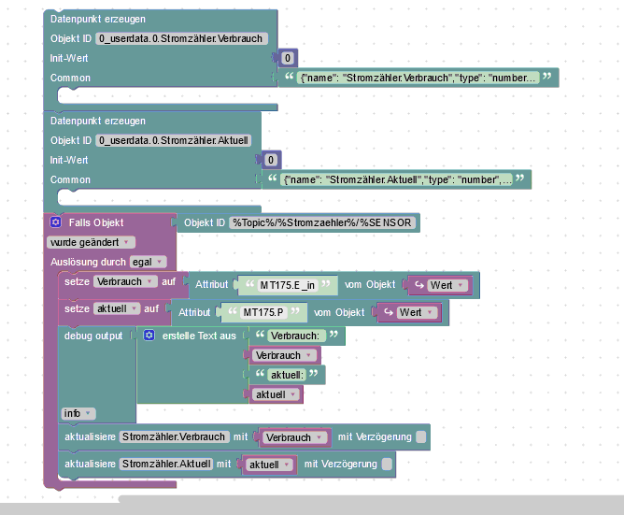Screen dimensions: 624x515
Task: Open variable dropdown in 'setze Verbrauch auf'
Action: (x=125, y=281)
